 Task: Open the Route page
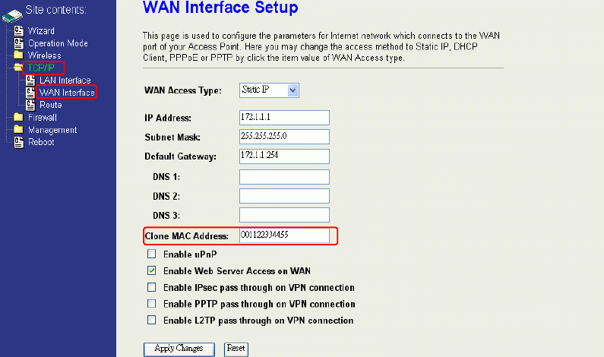coord(51,105)
